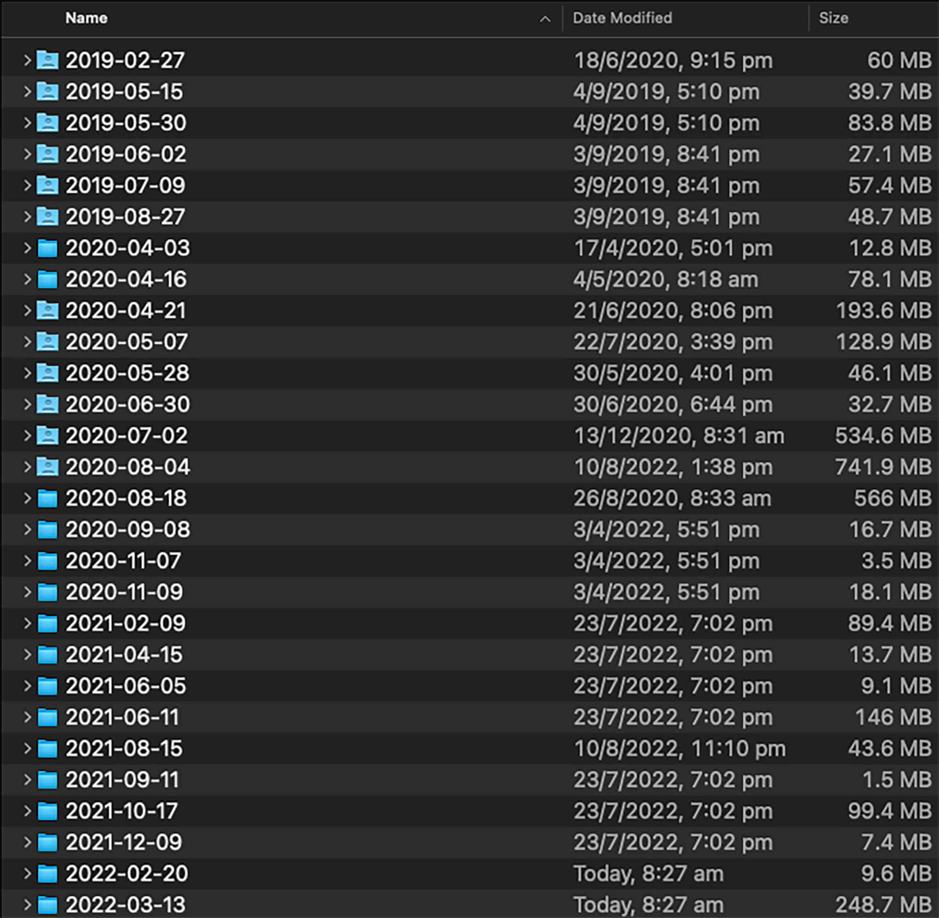
Task: Expand the 2019-05-15 folder disclosure arrow
Action: pos(28,92)
